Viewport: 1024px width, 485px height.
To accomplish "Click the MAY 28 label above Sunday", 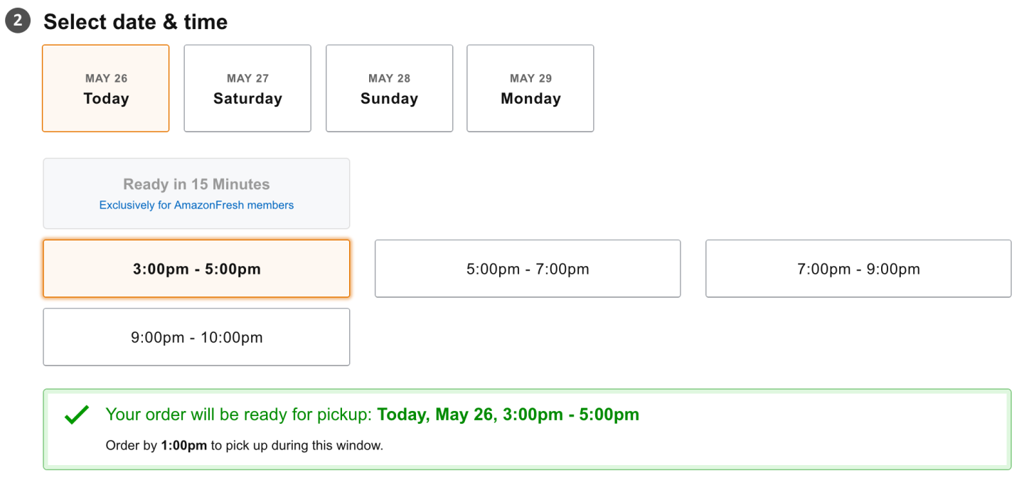I will click(x=389, y=78).
